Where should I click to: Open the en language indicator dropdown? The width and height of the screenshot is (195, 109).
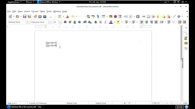[x=167, y=2]
